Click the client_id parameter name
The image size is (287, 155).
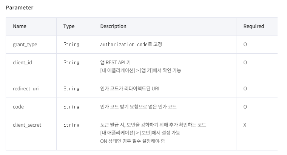[22, 62]
